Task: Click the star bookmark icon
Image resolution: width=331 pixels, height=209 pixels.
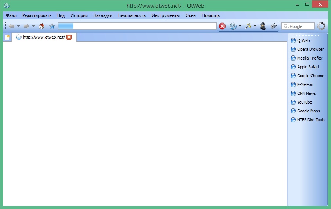Action: [52, 26]
